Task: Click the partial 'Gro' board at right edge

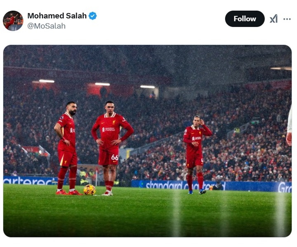Action: pos(285,187)
